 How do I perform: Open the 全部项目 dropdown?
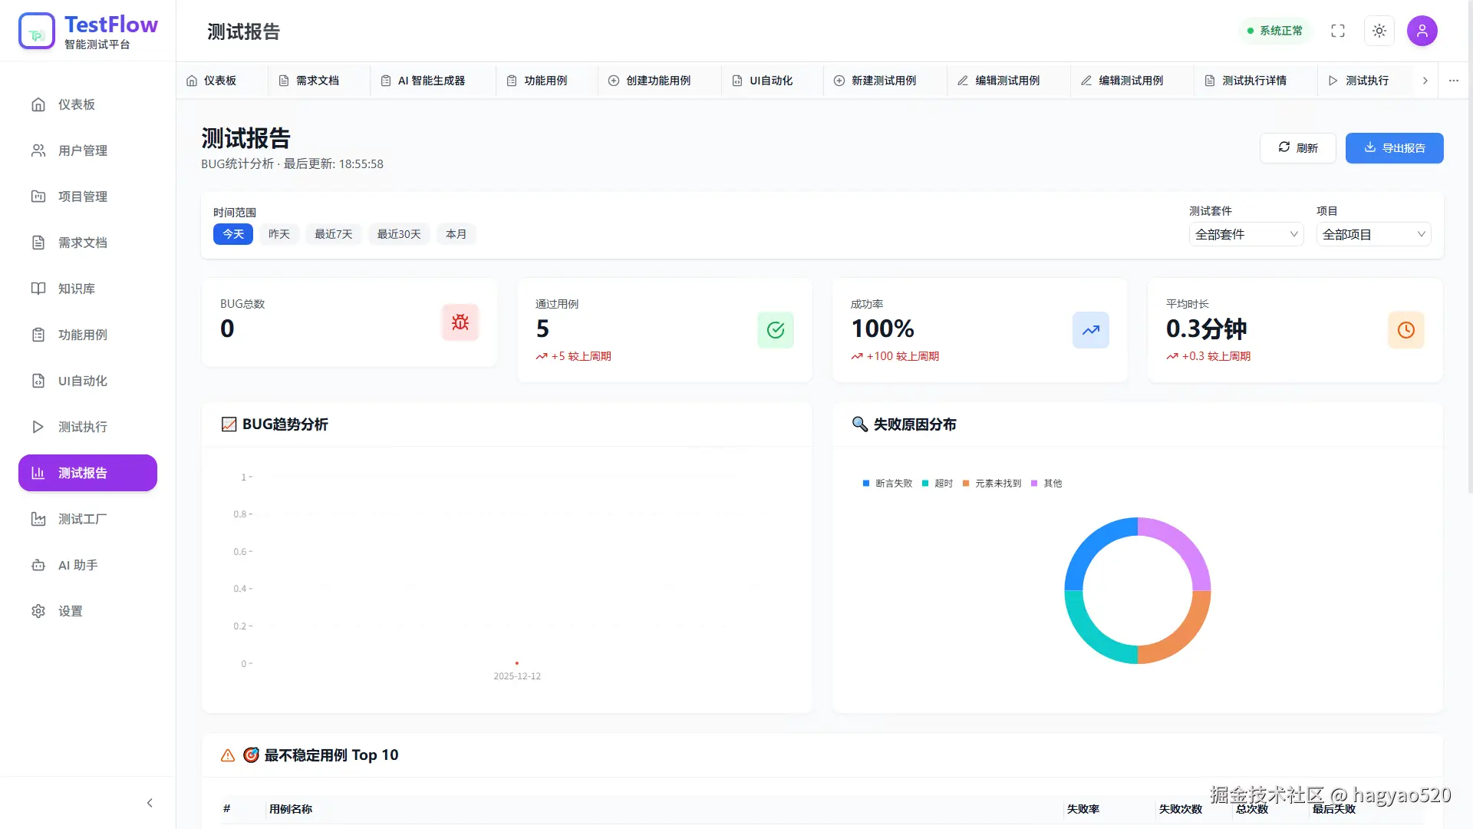pos(1372,234)
